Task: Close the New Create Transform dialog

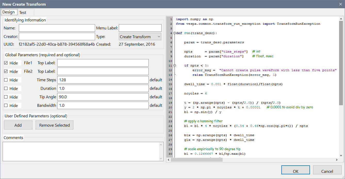Action: (340, 4)
